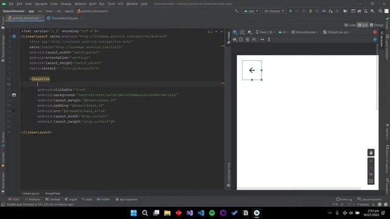Open the Navigate menu
This screenshot has height=219, width=390.
(x=41, y=4)
